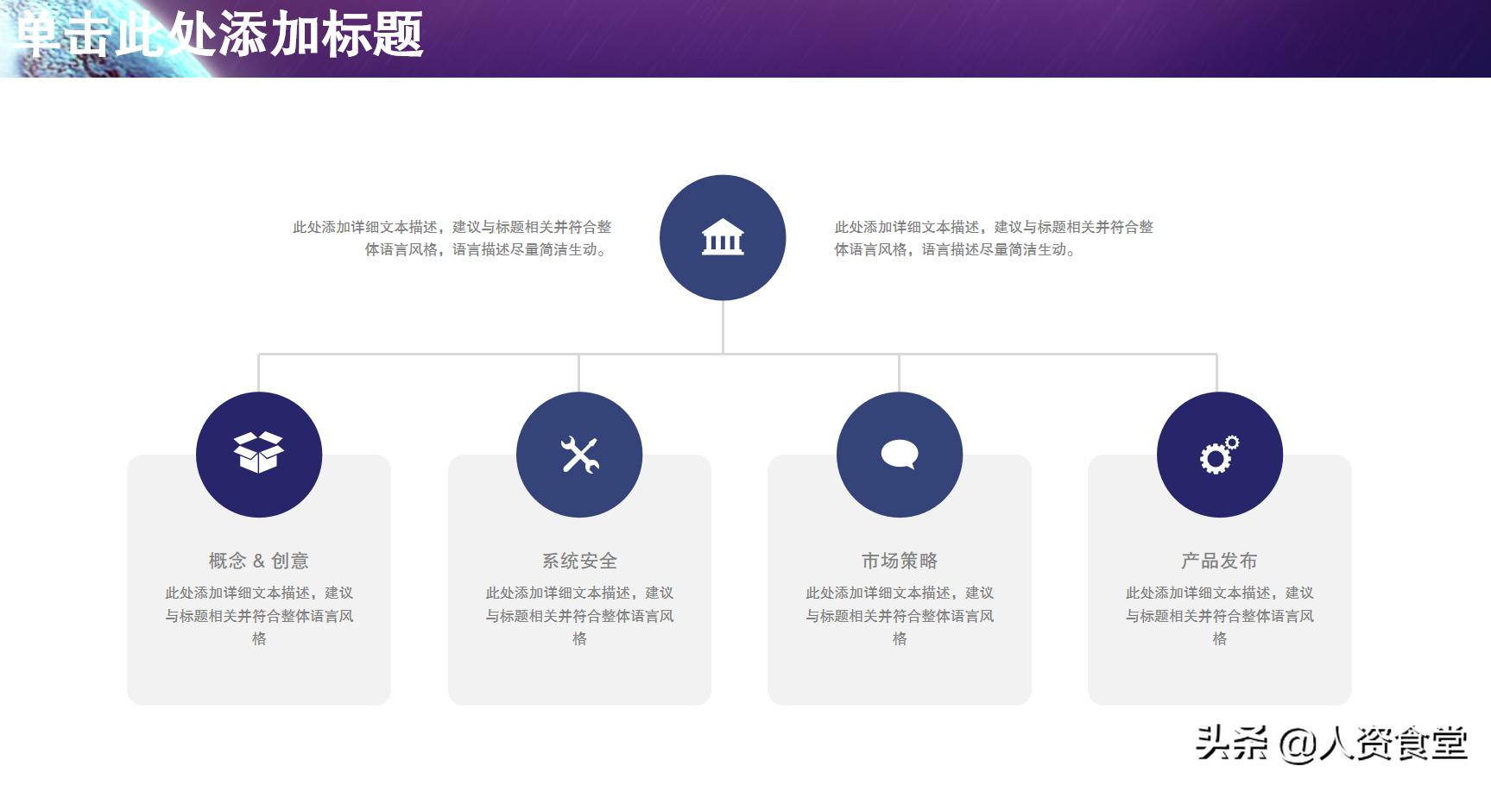Select the speech bubble icon above 市场策略
The width and height of the screenshot is (1491, 785).
(900, 451)
